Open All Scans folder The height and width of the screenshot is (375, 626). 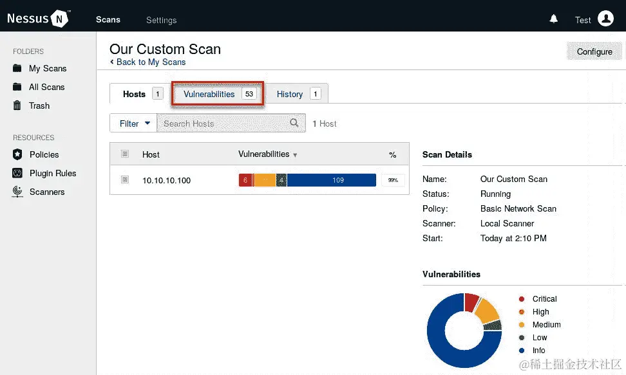click(47, 87)
